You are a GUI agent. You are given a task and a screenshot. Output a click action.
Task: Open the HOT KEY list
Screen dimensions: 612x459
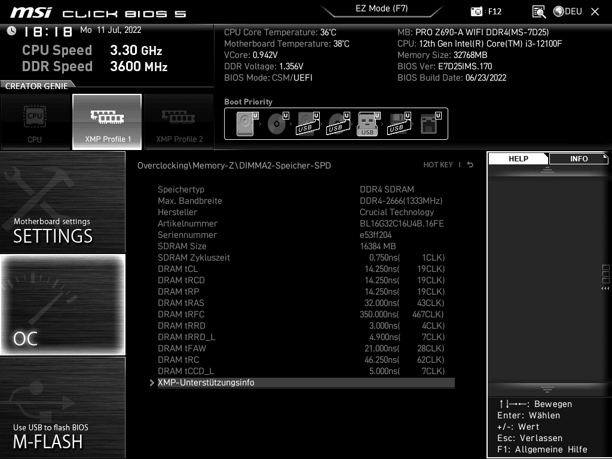[438, 165]
